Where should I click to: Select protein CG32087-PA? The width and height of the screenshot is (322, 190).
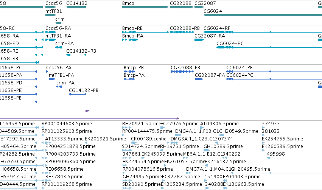click(210, 75)
